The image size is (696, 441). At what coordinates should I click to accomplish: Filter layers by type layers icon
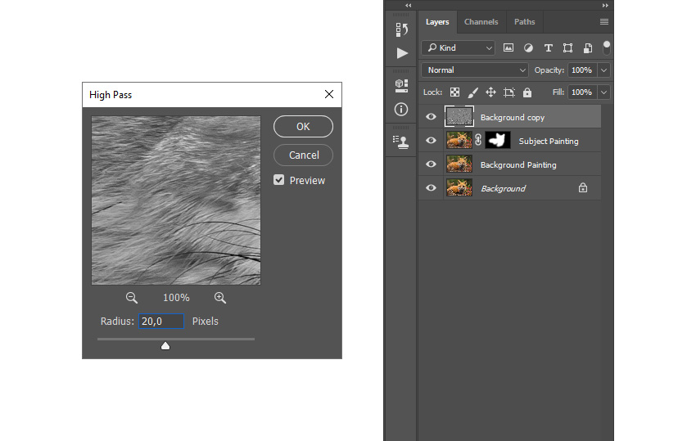point(548,48)
